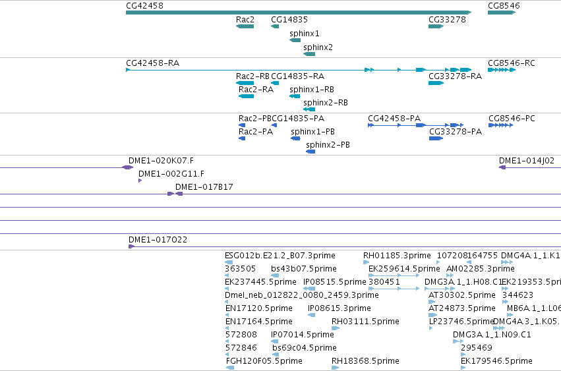Select the CG42458-RA transcript label
This screenshot has width=561, height=371.
[x=153, y=63]
